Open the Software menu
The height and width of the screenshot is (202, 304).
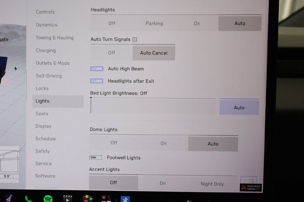[45, 176]
